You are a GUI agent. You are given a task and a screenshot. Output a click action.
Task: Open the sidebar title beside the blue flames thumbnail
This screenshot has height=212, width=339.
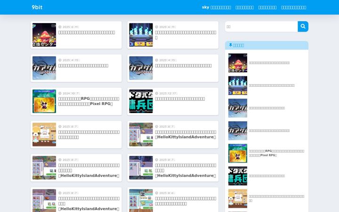(272, 85)
